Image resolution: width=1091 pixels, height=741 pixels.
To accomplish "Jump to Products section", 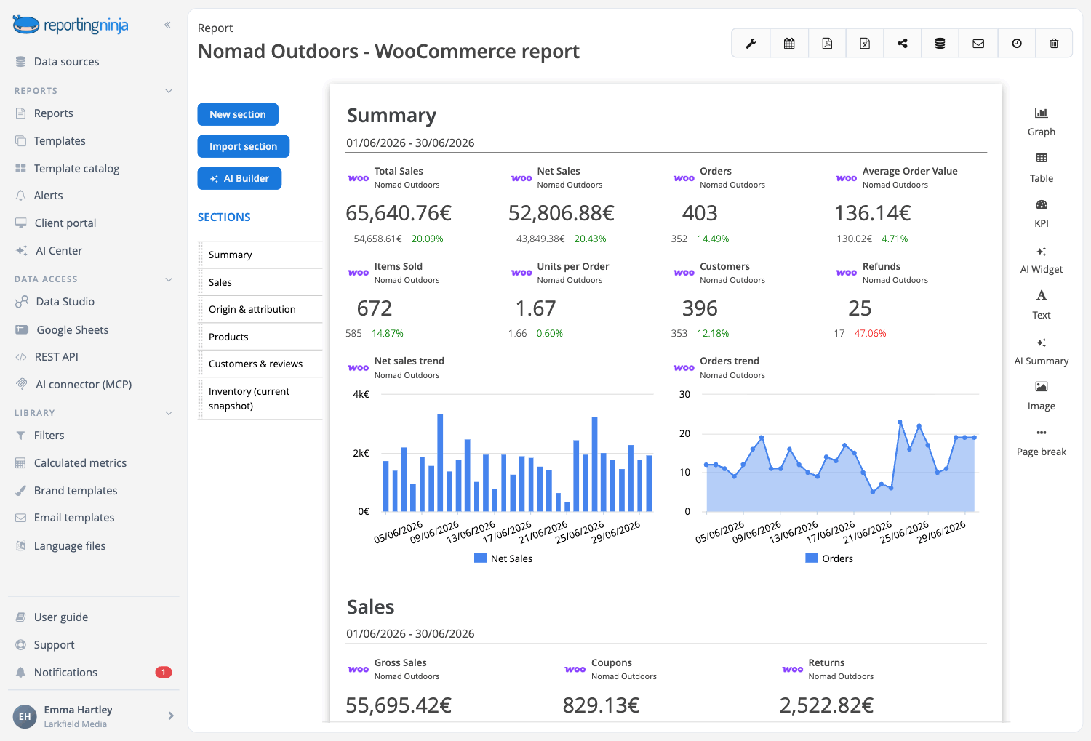I will pos(260,337).
